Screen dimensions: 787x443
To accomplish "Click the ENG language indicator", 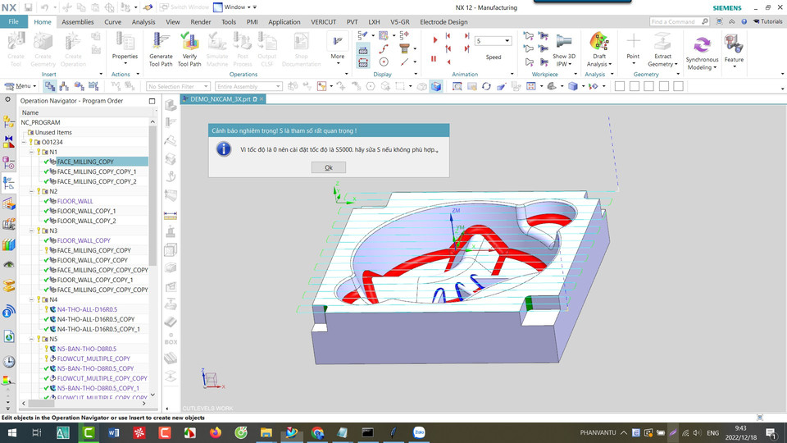I will [712, 432].
